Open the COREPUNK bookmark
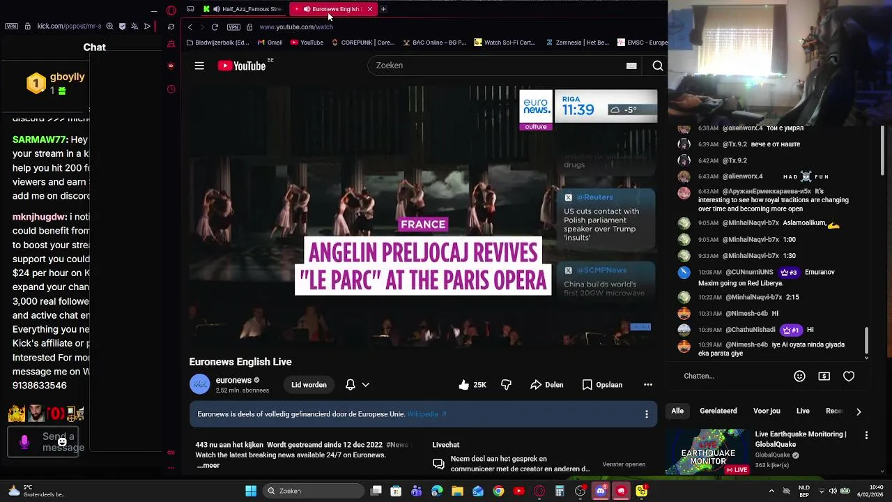The image size is (892, 502). 362,43
